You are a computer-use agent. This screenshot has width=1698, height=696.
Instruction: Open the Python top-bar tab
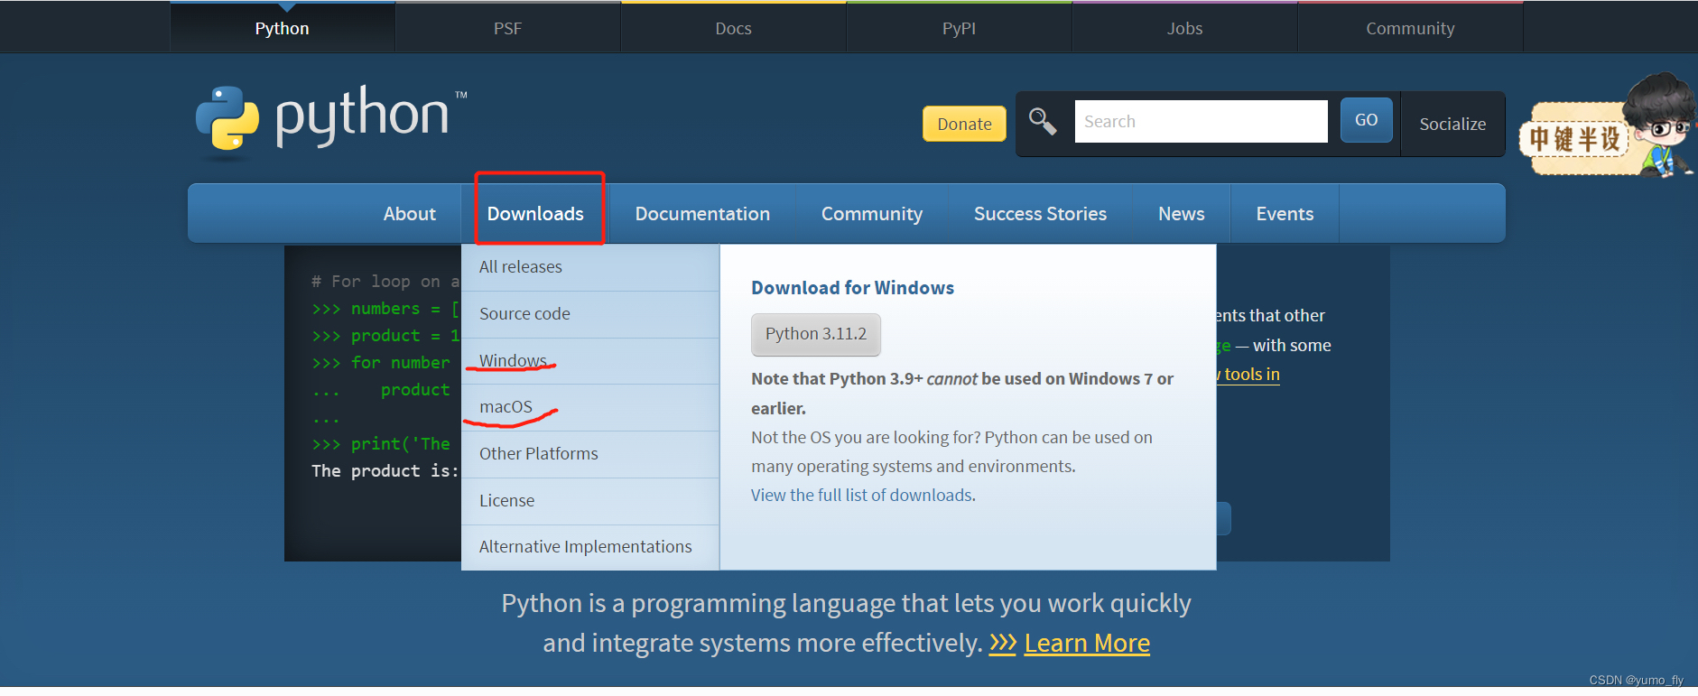tap(283, 28)
